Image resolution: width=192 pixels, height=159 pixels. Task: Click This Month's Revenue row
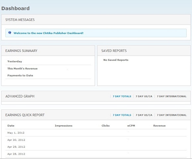[48, 68]
